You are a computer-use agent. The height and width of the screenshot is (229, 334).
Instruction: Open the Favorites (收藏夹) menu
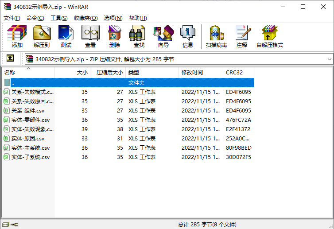coord(85,18)
